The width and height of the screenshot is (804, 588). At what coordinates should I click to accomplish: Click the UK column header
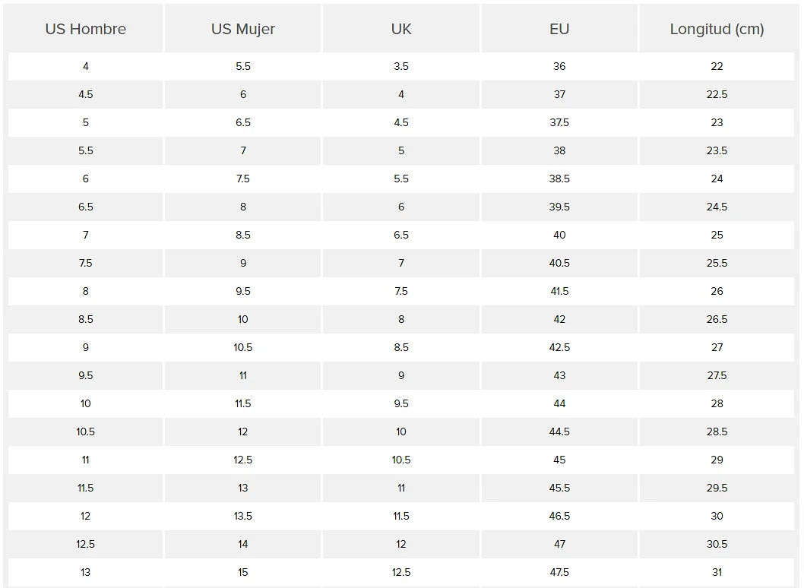401,29
